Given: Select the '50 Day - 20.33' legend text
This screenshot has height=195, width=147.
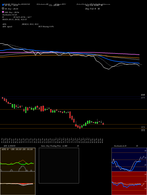Looking at the screenshot, I should click(x=11, y=9).
